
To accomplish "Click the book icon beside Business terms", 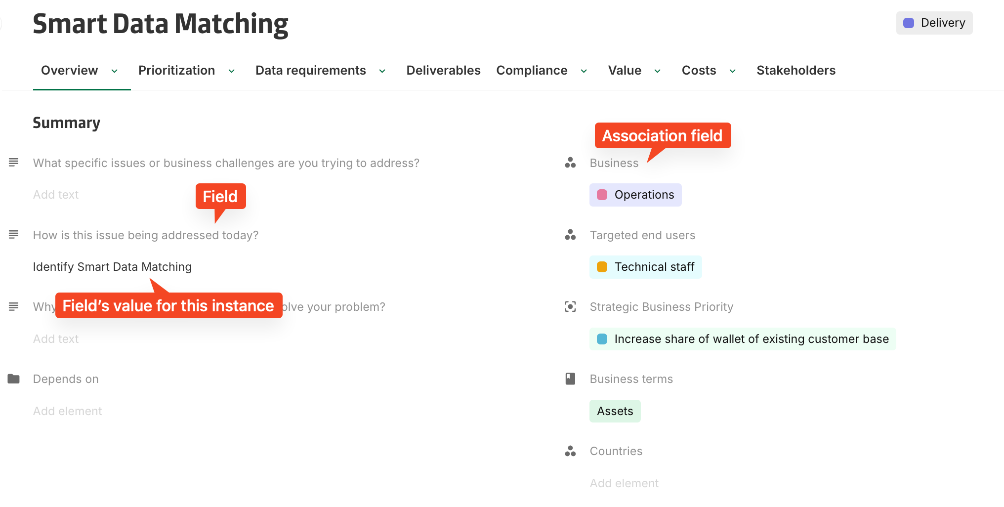I will click(570, 379).
